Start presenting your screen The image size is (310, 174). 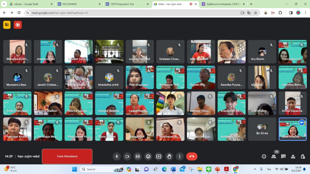coord(159,156)
